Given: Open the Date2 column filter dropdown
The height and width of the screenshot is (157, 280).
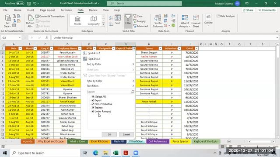Looking at the screenshot, I should 196,48.
